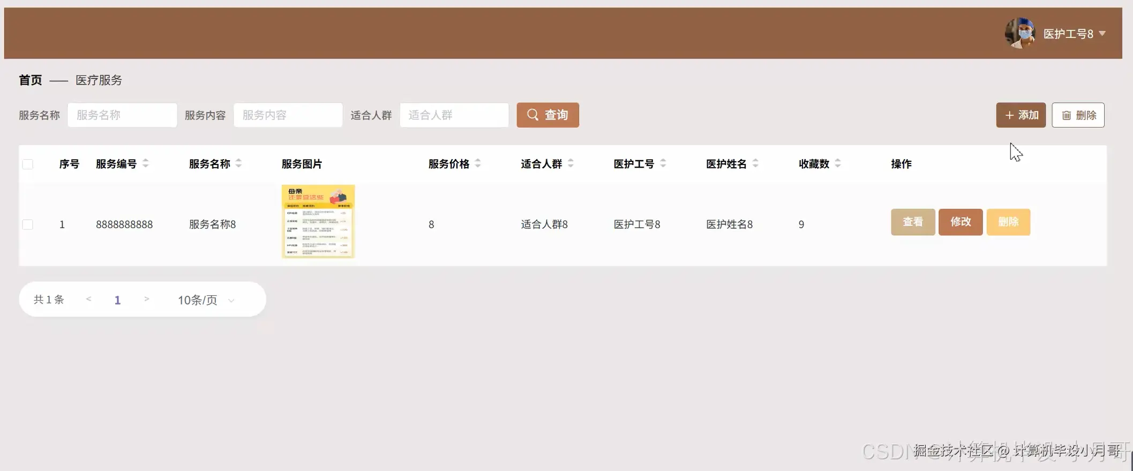The image size is (1133, 471).
Task: Focus the 服务名称 search input
Action: 122,115
